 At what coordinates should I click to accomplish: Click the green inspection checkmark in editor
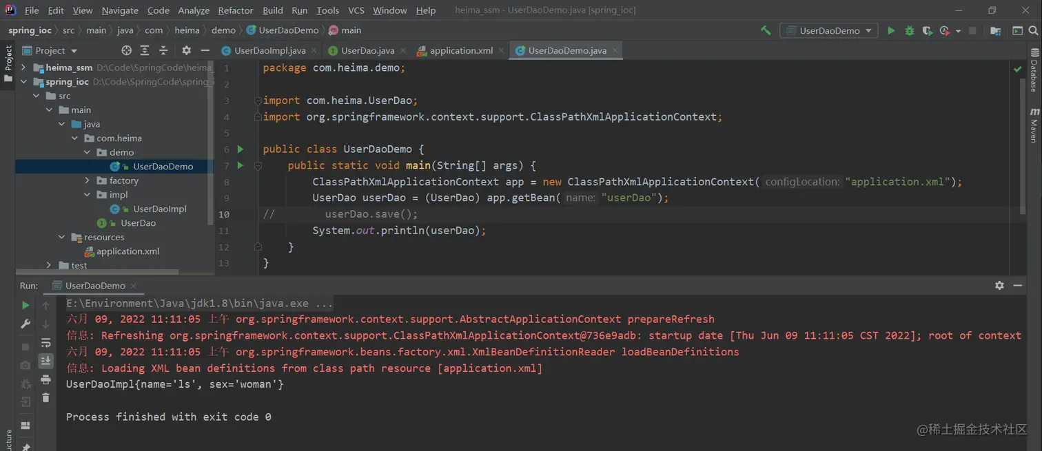(x=1018, y=69)
